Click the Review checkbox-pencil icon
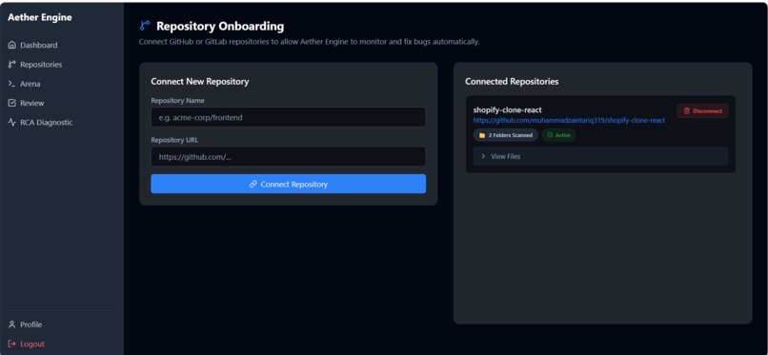The image size is (768, 355). (12, 103)
